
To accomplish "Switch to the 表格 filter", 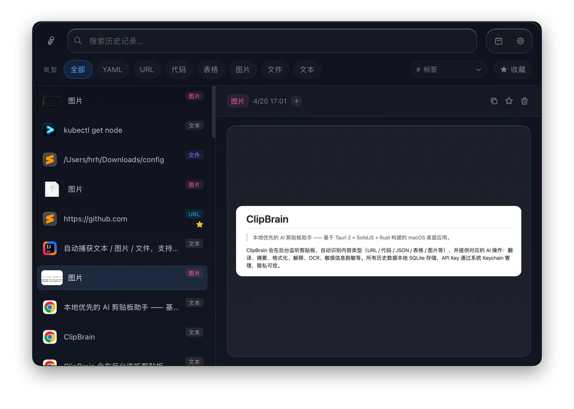I will 211,70.
